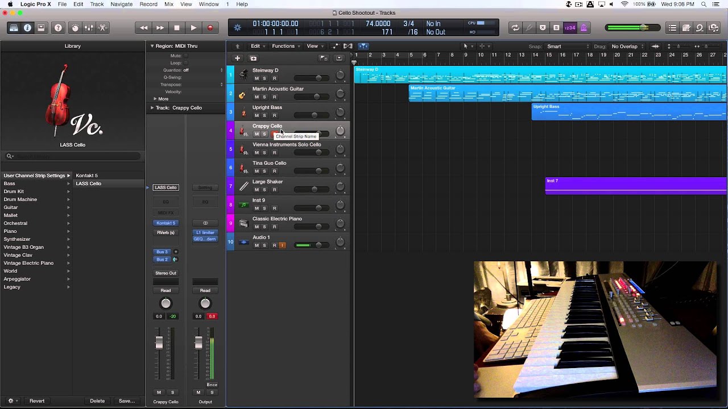Open the Editors scissors button
Viewport: 728px width, 409px height.
[x=102, y=28]
